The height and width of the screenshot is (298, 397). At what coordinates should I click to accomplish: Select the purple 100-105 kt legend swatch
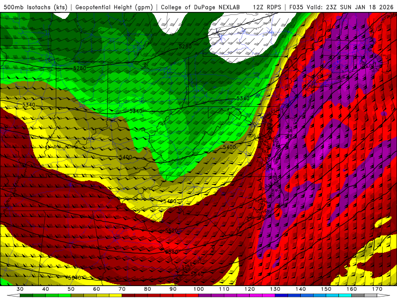tap(205, 296)
